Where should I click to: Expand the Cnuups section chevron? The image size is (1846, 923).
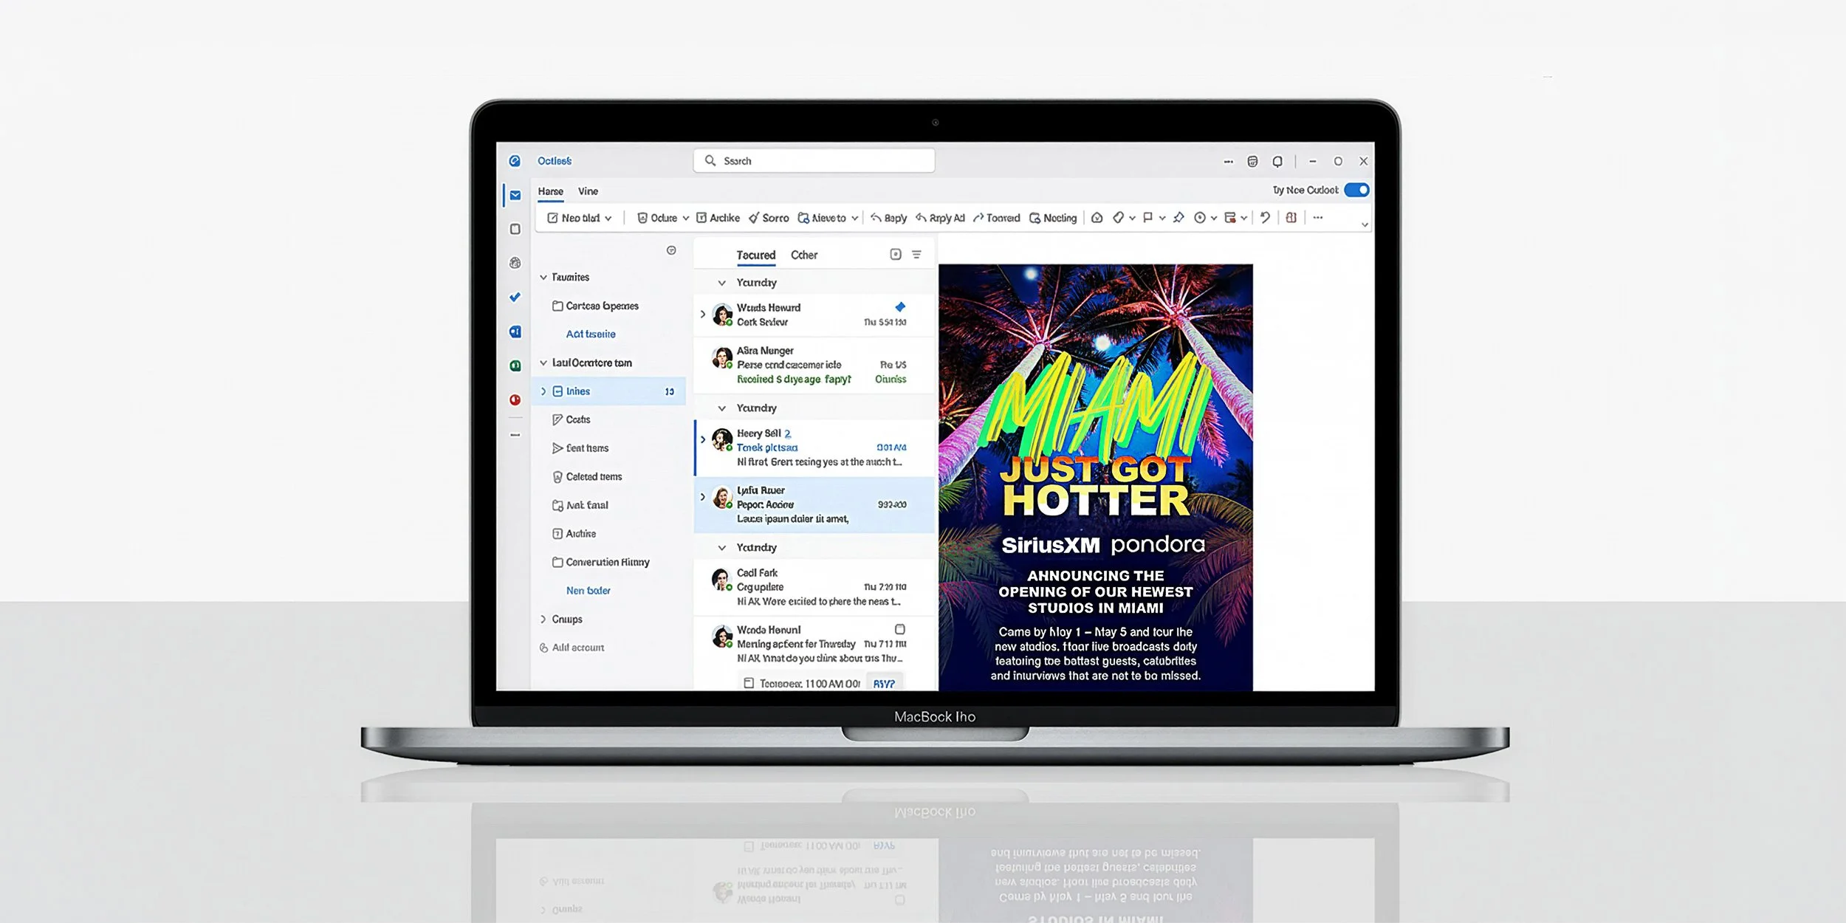point(543,620)
